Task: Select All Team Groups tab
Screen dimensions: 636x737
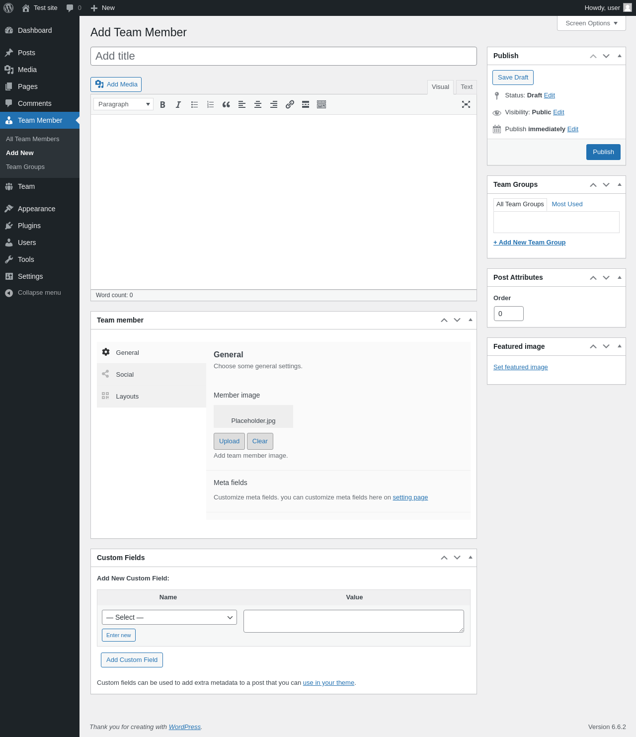Action: [520, 204]
